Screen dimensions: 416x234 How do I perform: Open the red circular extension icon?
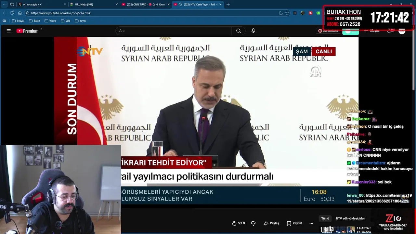310,13
